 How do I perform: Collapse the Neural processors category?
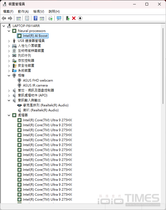click(x=9, y=31)
